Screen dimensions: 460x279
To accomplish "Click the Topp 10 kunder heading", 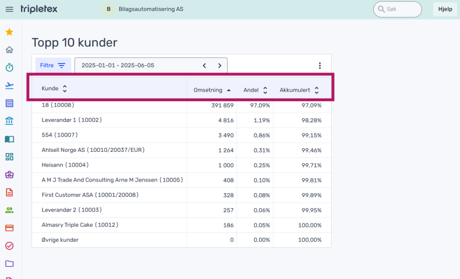I will pyautogui.click(x=75, y=43).
